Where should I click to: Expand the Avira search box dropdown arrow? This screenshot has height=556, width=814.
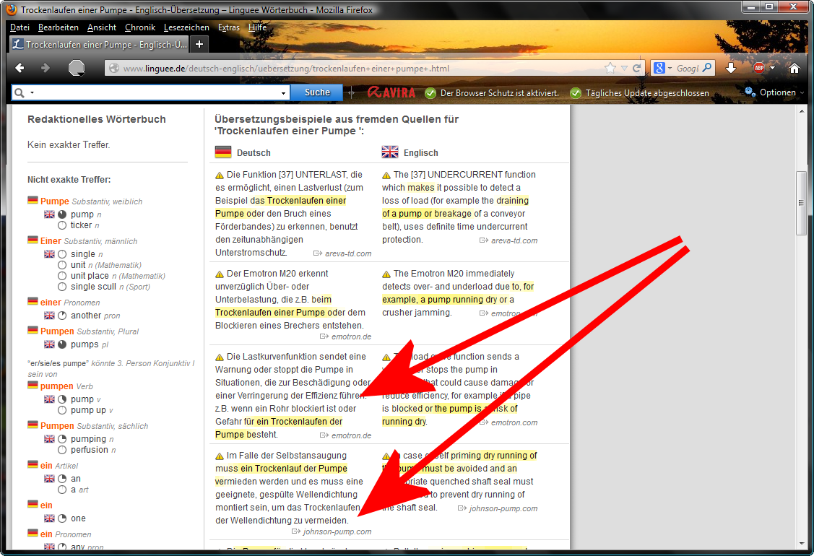click(284, 93)
